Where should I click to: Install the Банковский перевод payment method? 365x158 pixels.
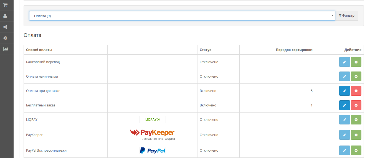[356, 62]
